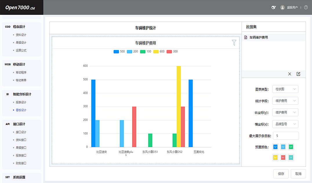Click the 超级用户 account name
This screenshot has height=183, width=312.
pos(293,8)
